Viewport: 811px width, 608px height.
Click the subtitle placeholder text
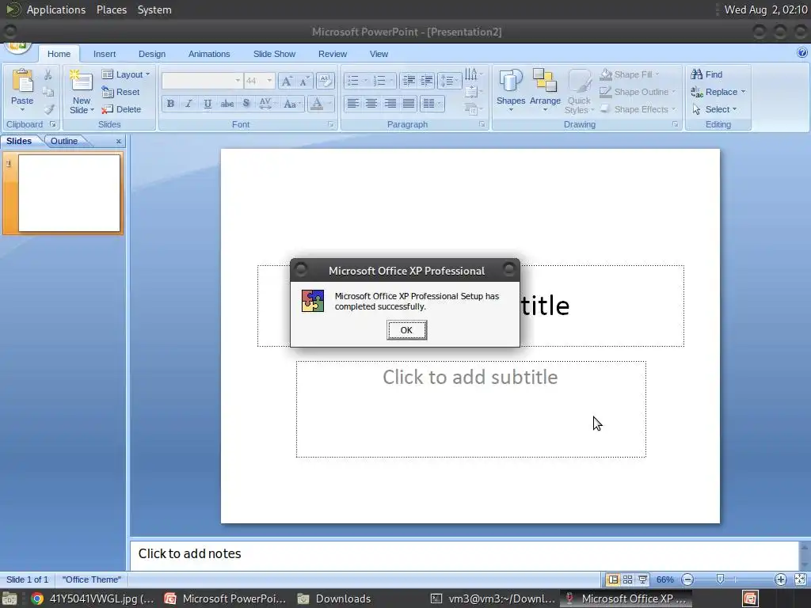tap(470, 378)
